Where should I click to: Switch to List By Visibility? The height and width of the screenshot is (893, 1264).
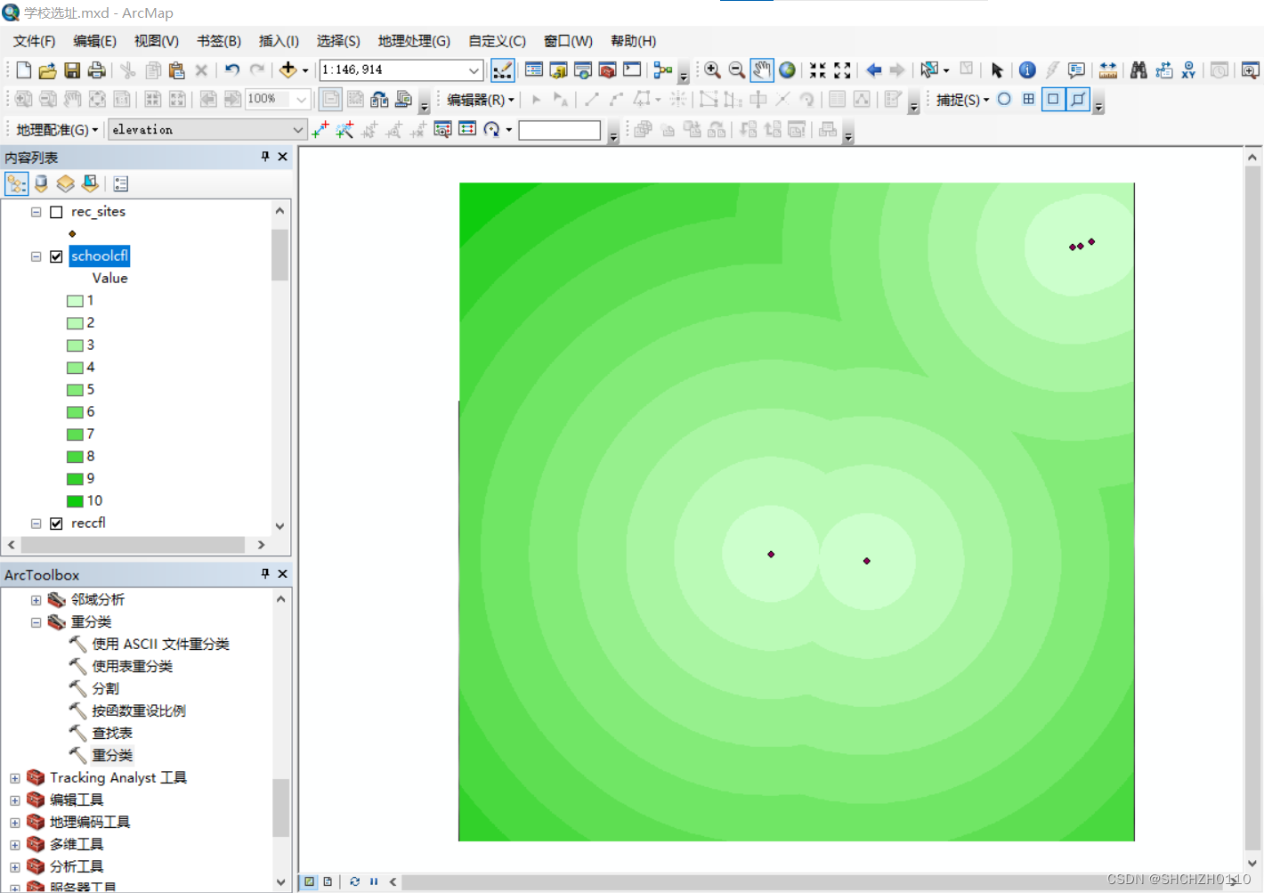pyautogui.click(x=65, y=183)
